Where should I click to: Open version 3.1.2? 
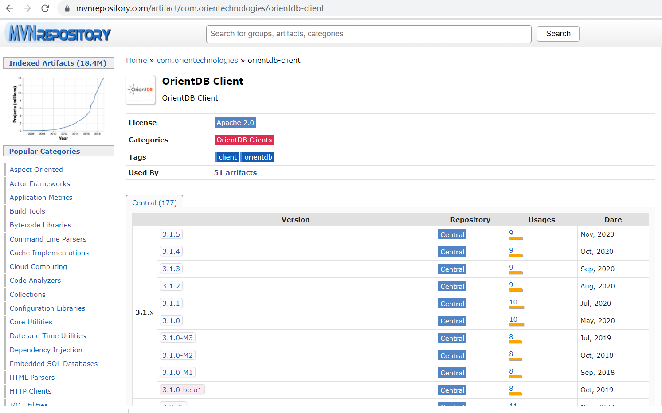tap(171, 286)
